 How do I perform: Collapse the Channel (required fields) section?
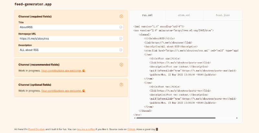pyautogui.click(x=121, y=16)
